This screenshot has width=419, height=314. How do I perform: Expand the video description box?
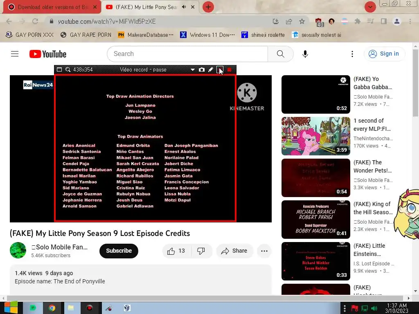pos(141,280)
